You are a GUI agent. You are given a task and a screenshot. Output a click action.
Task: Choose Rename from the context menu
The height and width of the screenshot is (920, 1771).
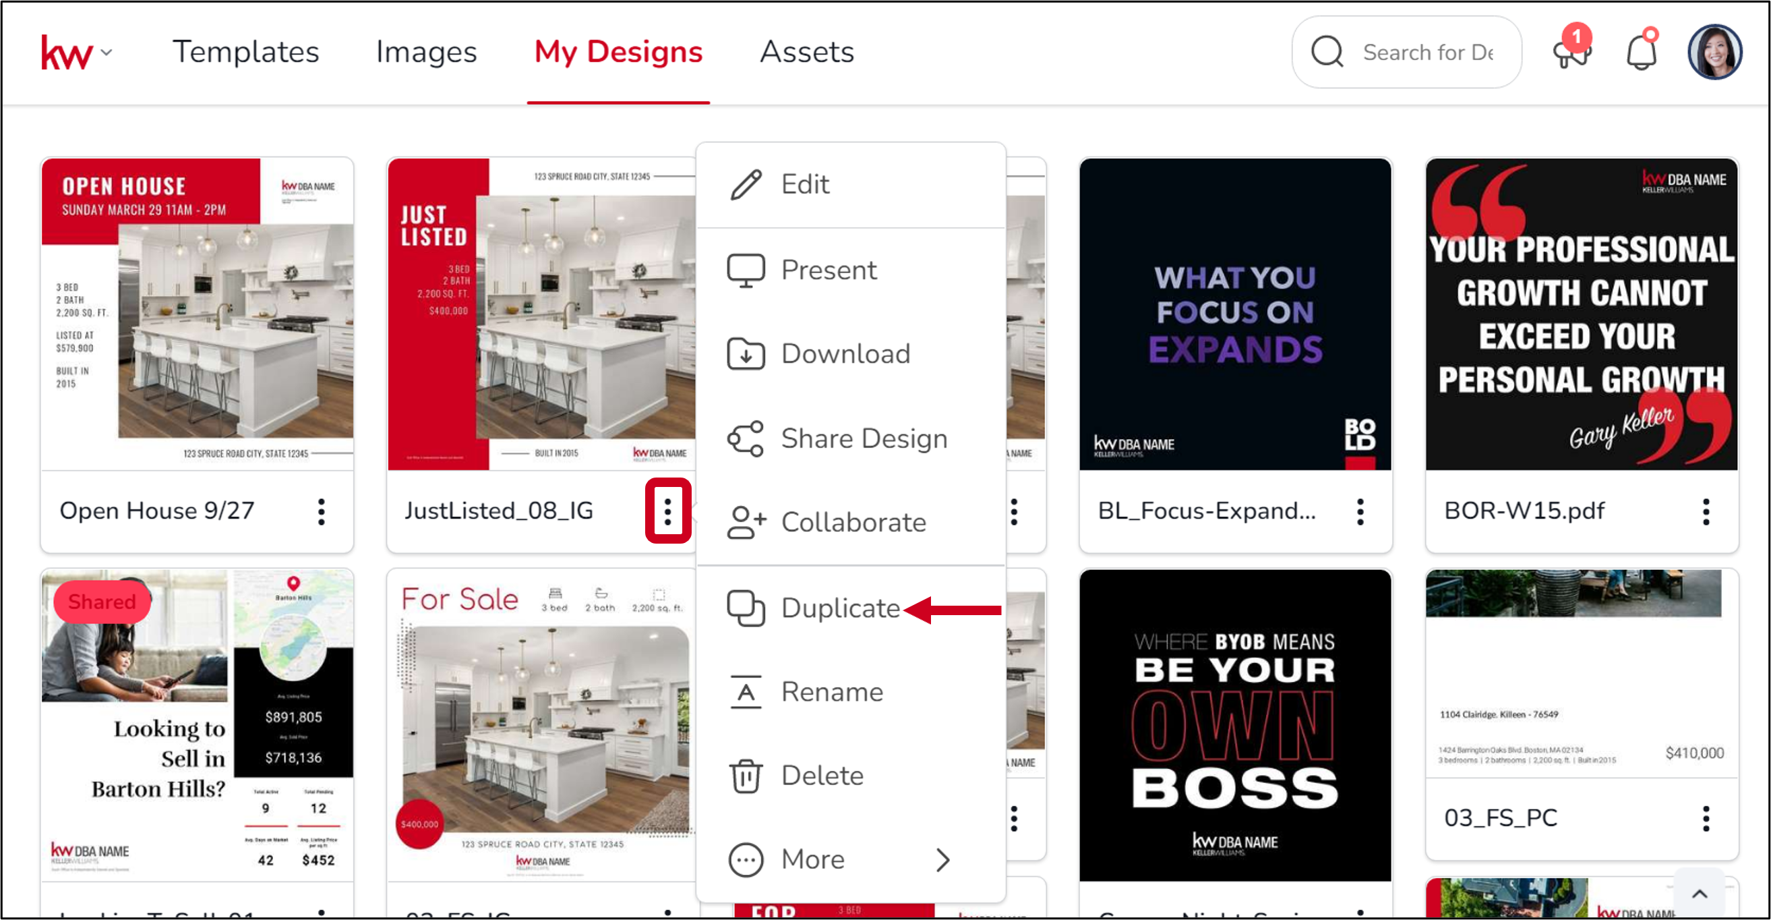(850, 692)
